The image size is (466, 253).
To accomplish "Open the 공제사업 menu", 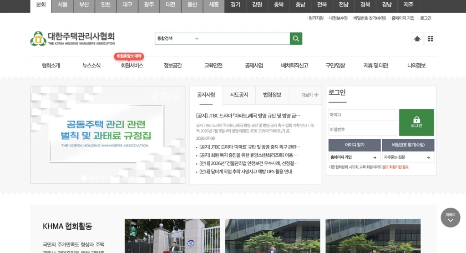I will tap(254, 66).
